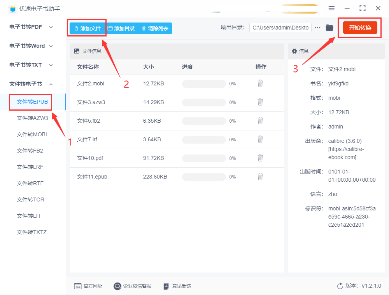Click the progress bar of 文件11.epub
This screenshot has width=389, height=295.
coord(204,177)
